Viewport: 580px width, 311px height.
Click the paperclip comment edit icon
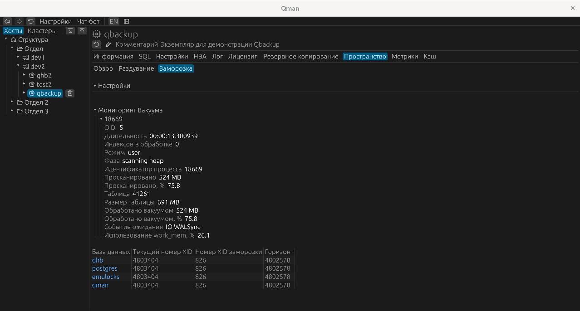click(x=108, y=44)
